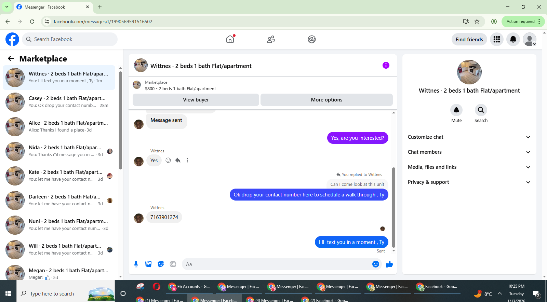Click the conversation list scrollbar
Screen dimensions: 547x302
120,120
